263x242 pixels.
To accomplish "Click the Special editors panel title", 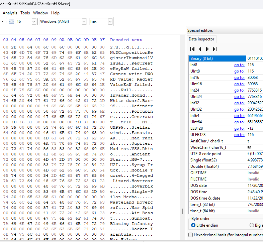I will click(x=200, y=30).
